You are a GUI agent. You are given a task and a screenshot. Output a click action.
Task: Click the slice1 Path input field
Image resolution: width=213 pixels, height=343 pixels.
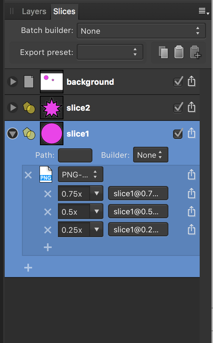75,155
